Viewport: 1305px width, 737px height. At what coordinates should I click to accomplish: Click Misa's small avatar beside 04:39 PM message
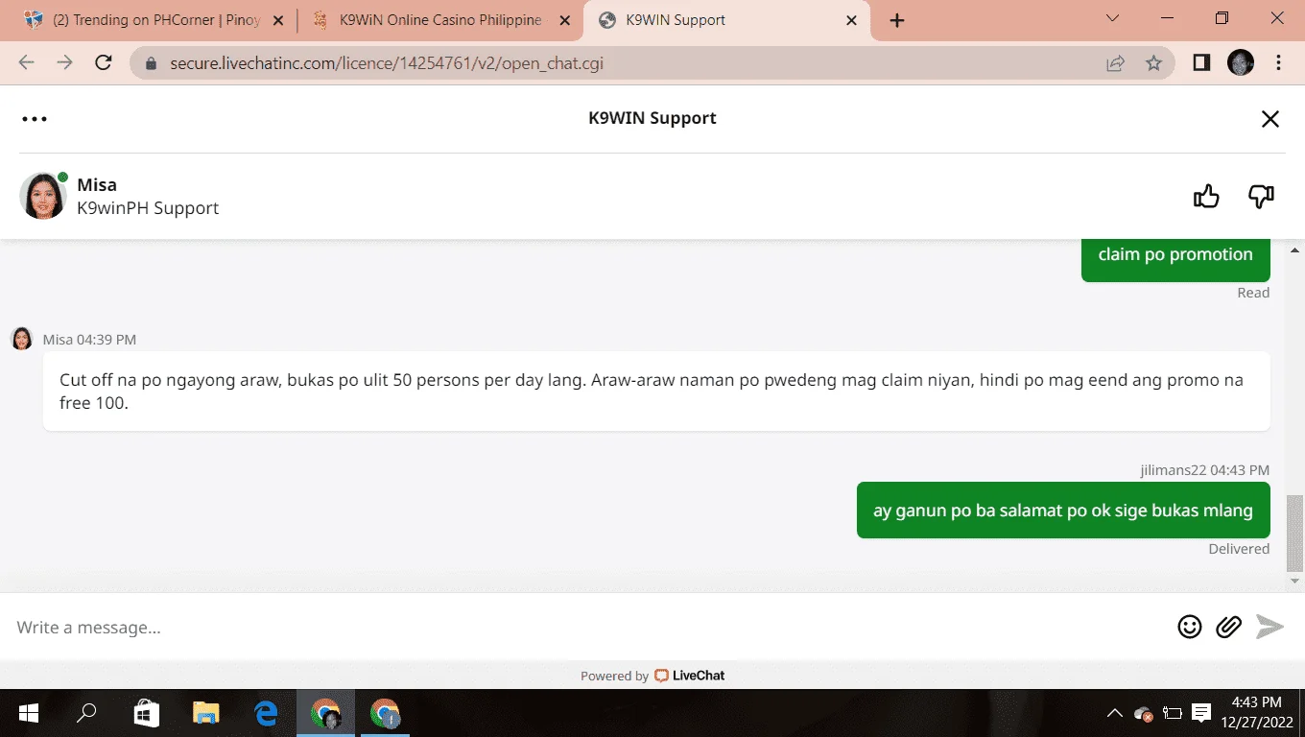coord(22,339)
